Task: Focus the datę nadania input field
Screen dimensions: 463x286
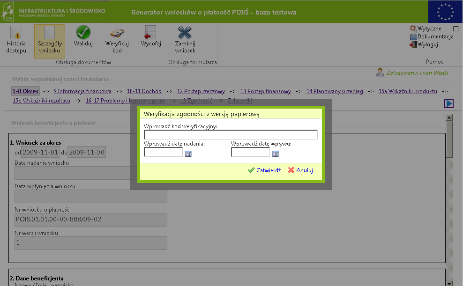Action: pyautogui.click(x=163, y=152)
